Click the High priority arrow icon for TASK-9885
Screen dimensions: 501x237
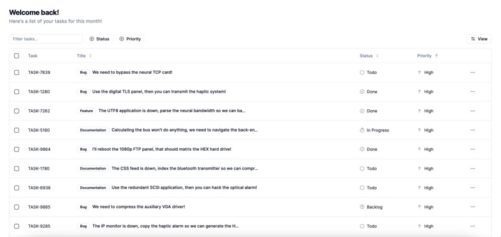(x=420, y=207)
